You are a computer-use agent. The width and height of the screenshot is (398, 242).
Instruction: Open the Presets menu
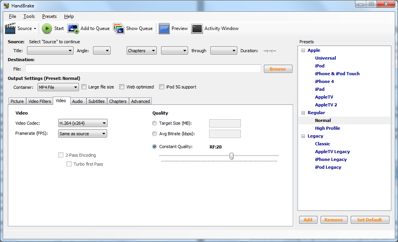[x=49, y=16]
